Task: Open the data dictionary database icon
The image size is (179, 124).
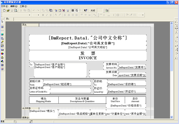Action: point(107,10)
